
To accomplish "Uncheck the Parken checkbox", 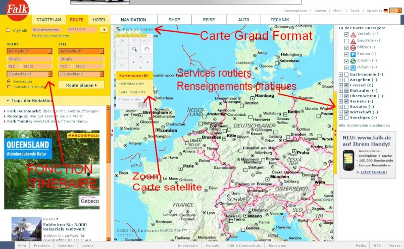I will coord(346,54).
